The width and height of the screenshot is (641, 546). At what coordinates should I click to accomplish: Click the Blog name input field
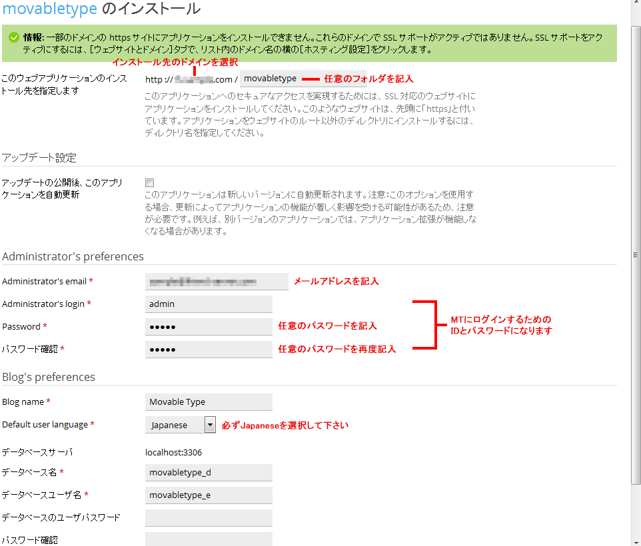point(209,402)
